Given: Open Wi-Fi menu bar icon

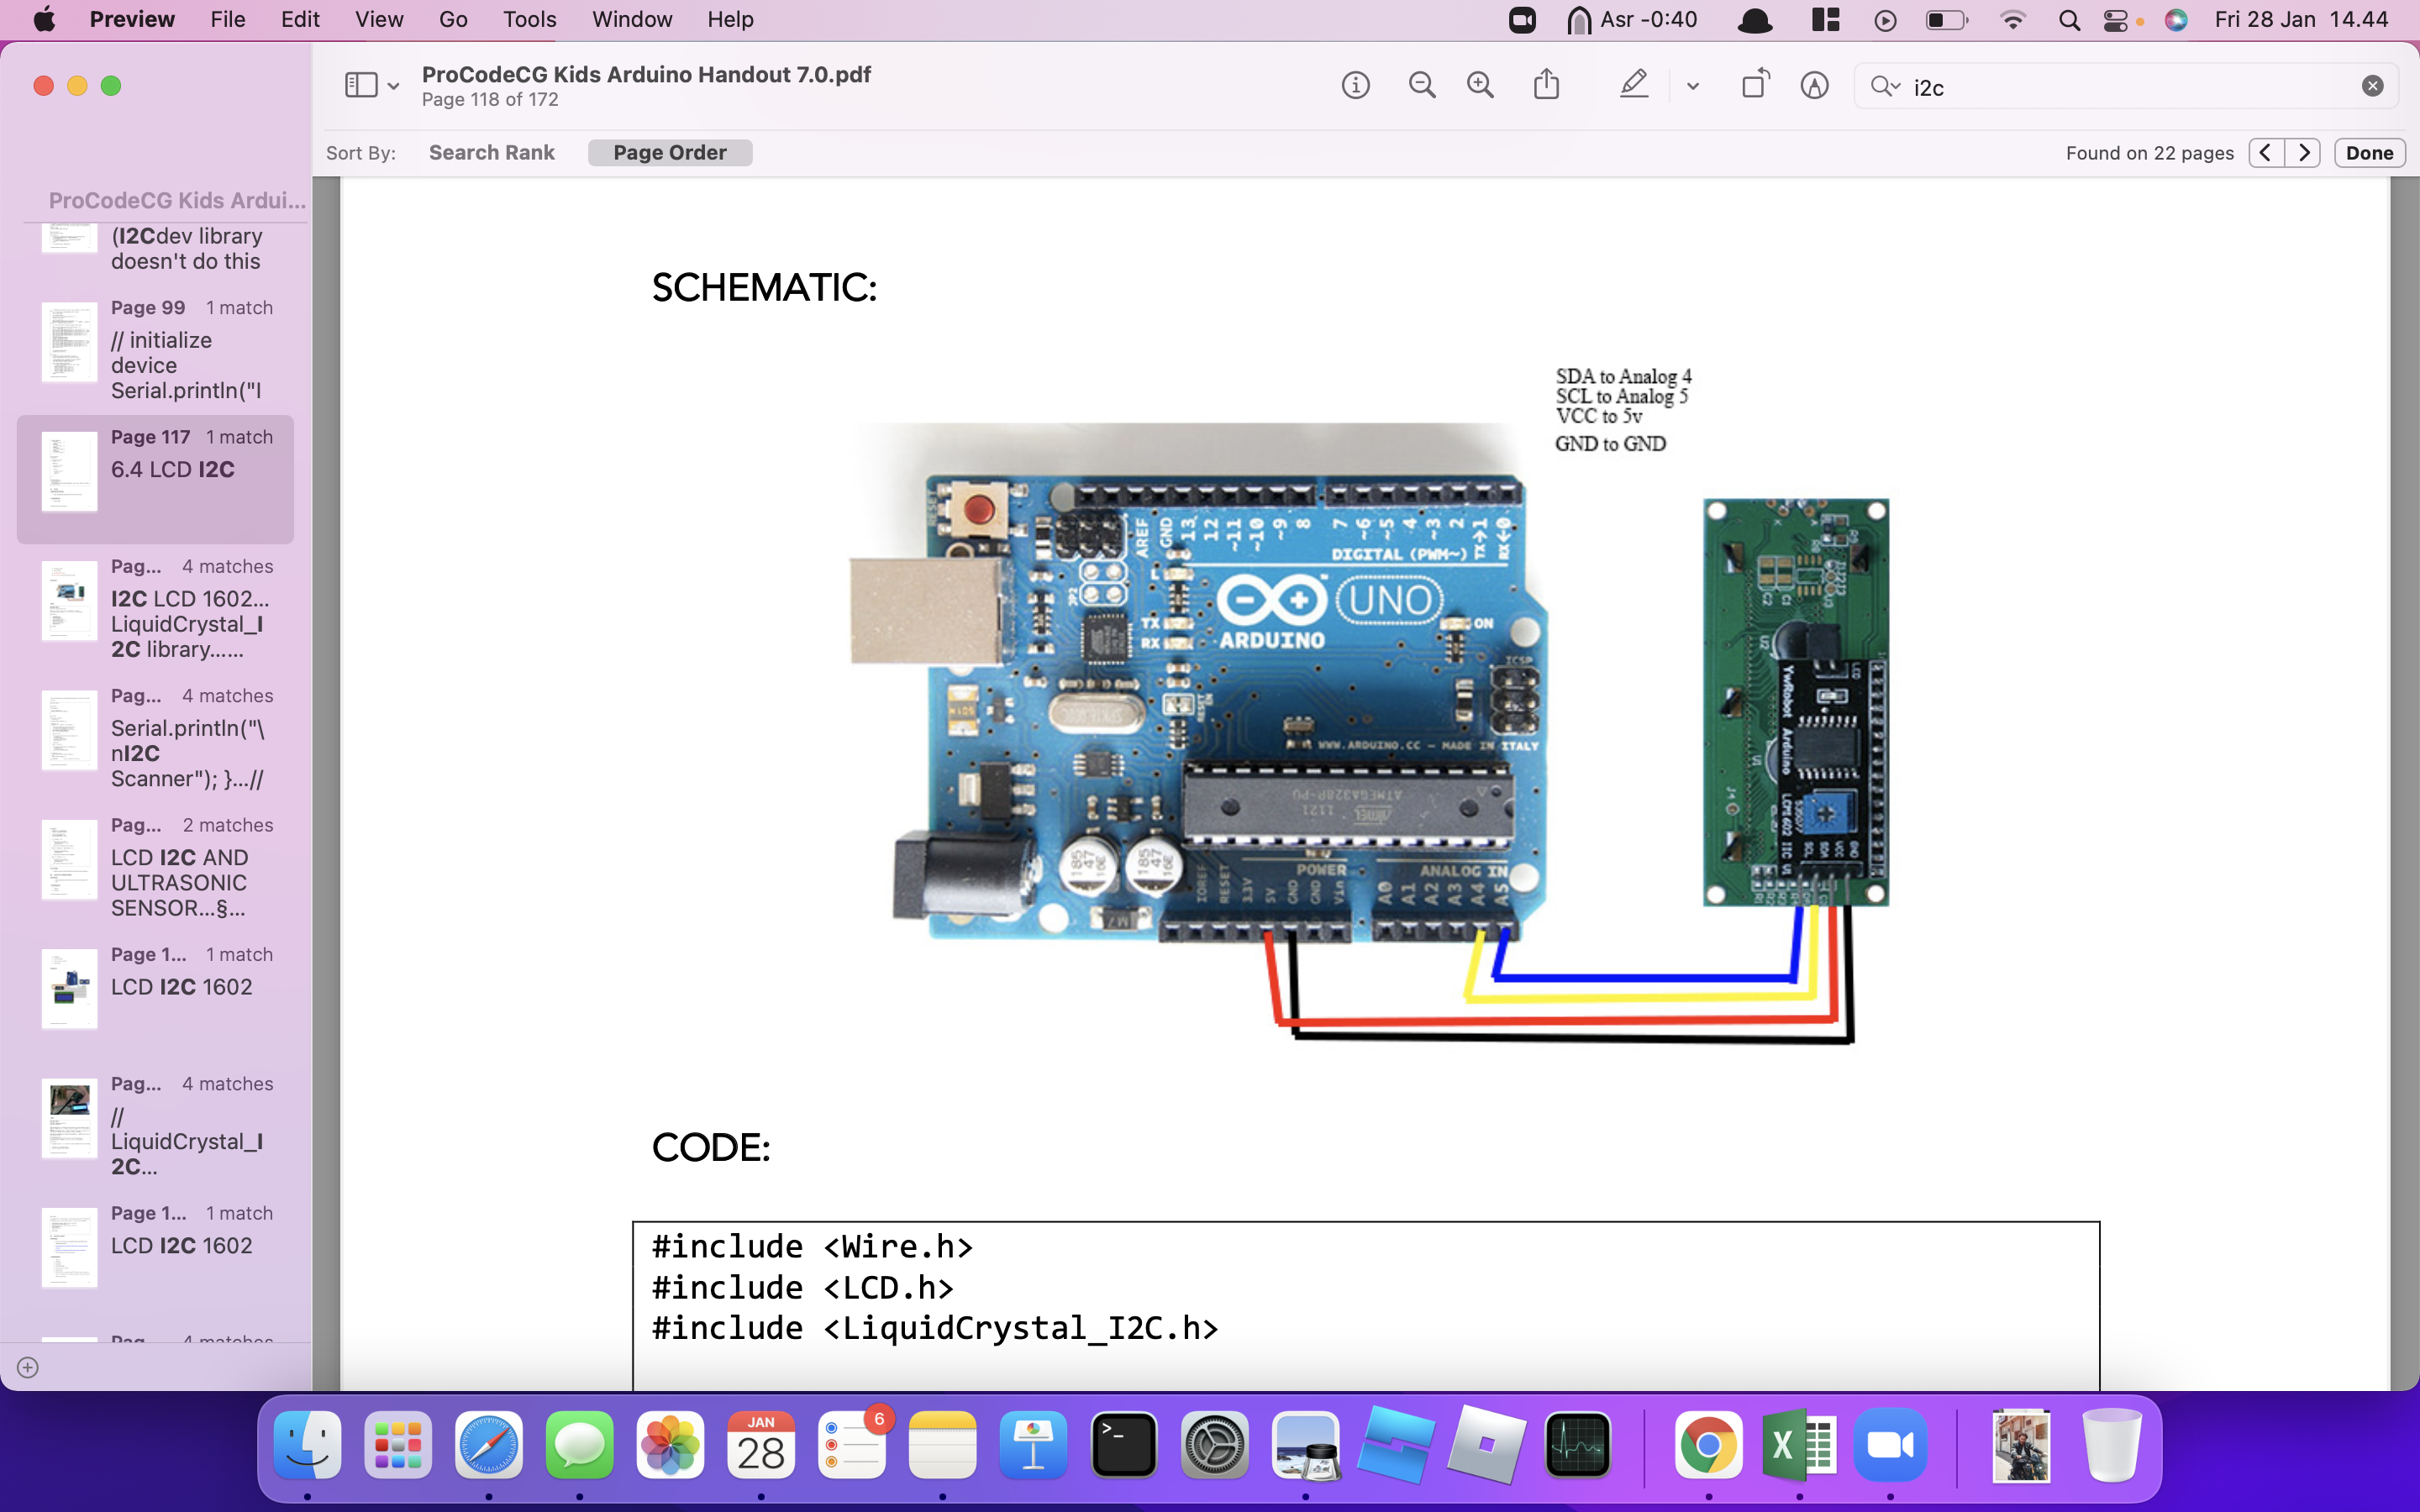Looking at the screenshot, I should pos(2012,20).
